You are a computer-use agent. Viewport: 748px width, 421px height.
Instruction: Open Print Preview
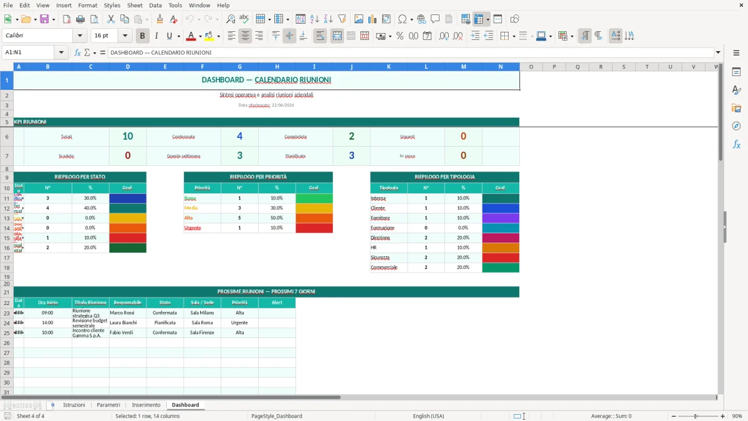coord(93,19)
